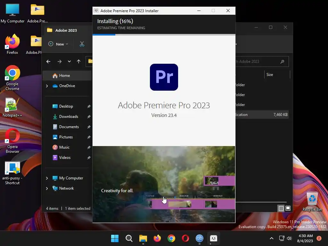This screenshot has width=328, height=246.
Task: Close the Premiere Pro installer window
Action: coord(228,11)
